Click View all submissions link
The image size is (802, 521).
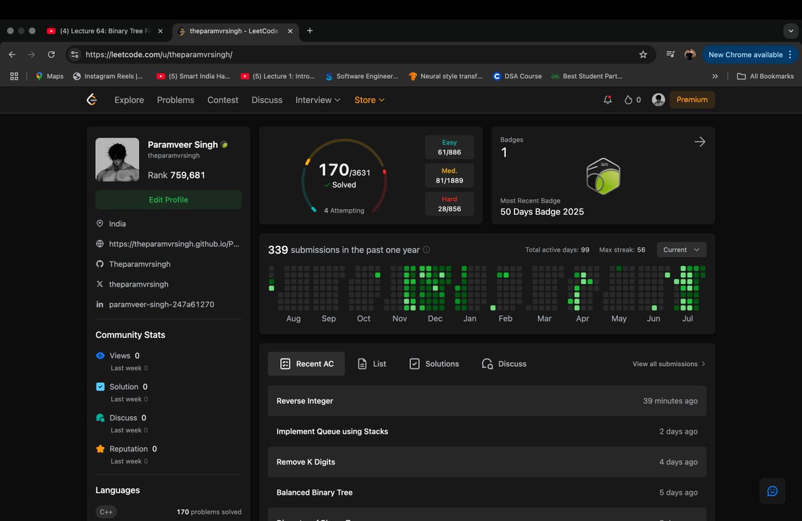[x=669, y=364]
